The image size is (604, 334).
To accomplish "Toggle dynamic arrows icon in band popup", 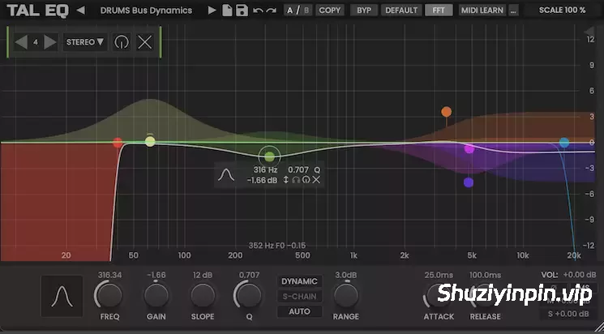I will tap(286, 179).
